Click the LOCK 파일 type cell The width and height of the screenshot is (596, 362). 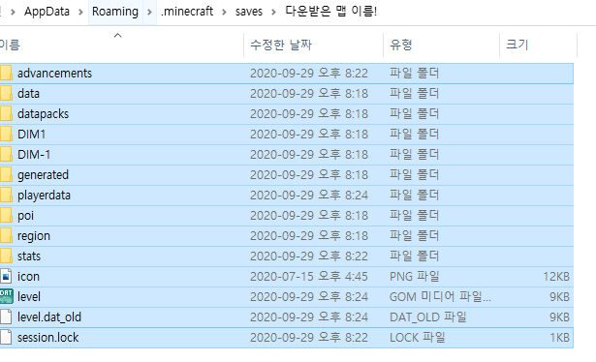click(x=418, y=338)
